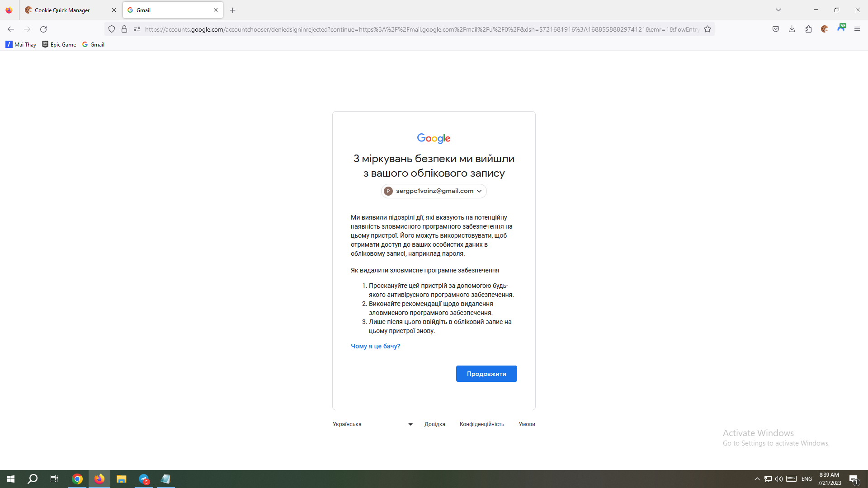Open the Mai Thay bookmark
This screenshot has width=868, height=488.
21,44
